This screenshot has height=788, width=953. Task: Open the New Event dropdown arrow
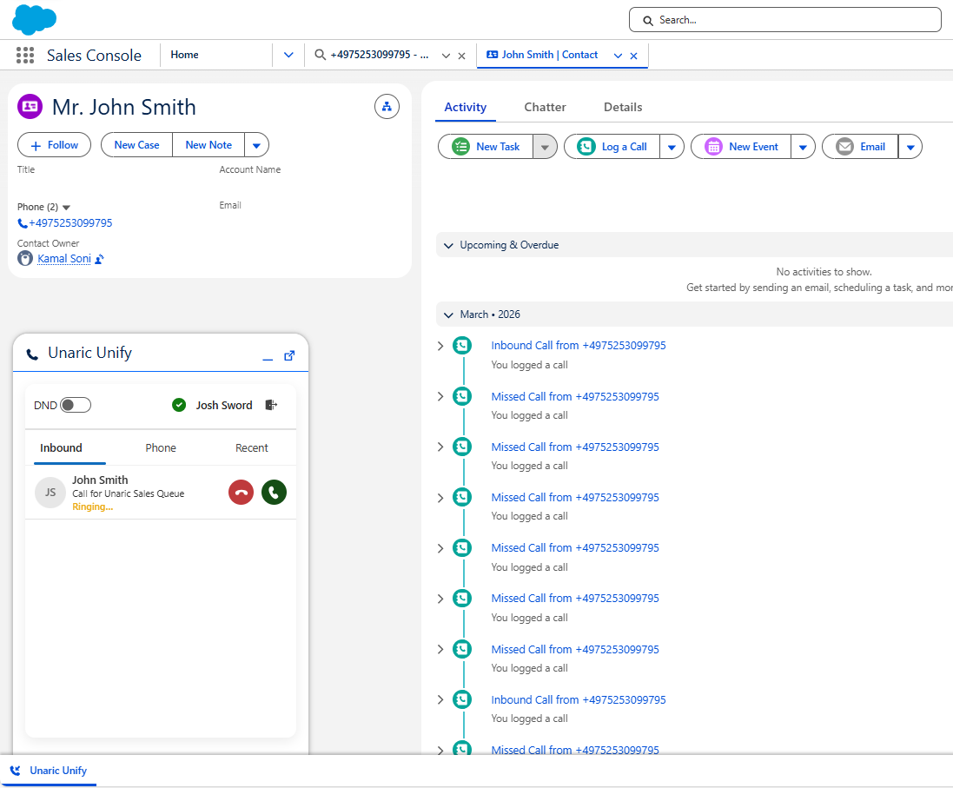(x=803, y=147)
